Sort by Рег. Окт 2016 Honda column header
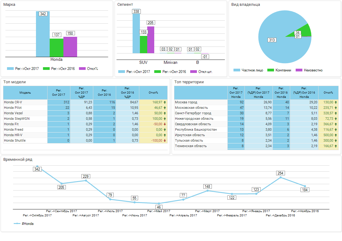 [281, 93]
